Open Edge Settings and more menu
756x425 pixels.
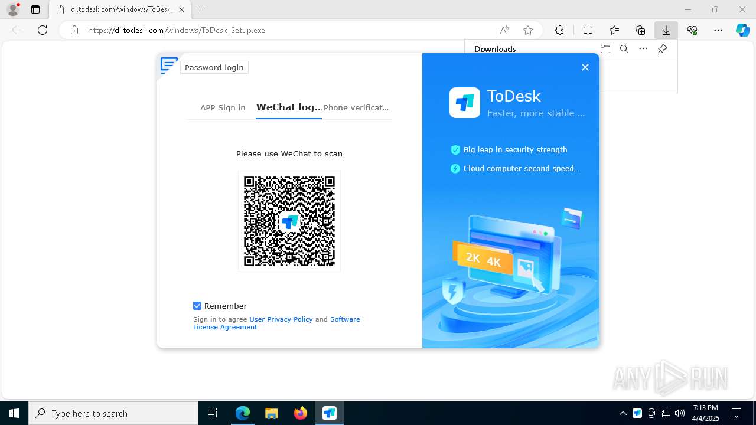pos(718,30)
